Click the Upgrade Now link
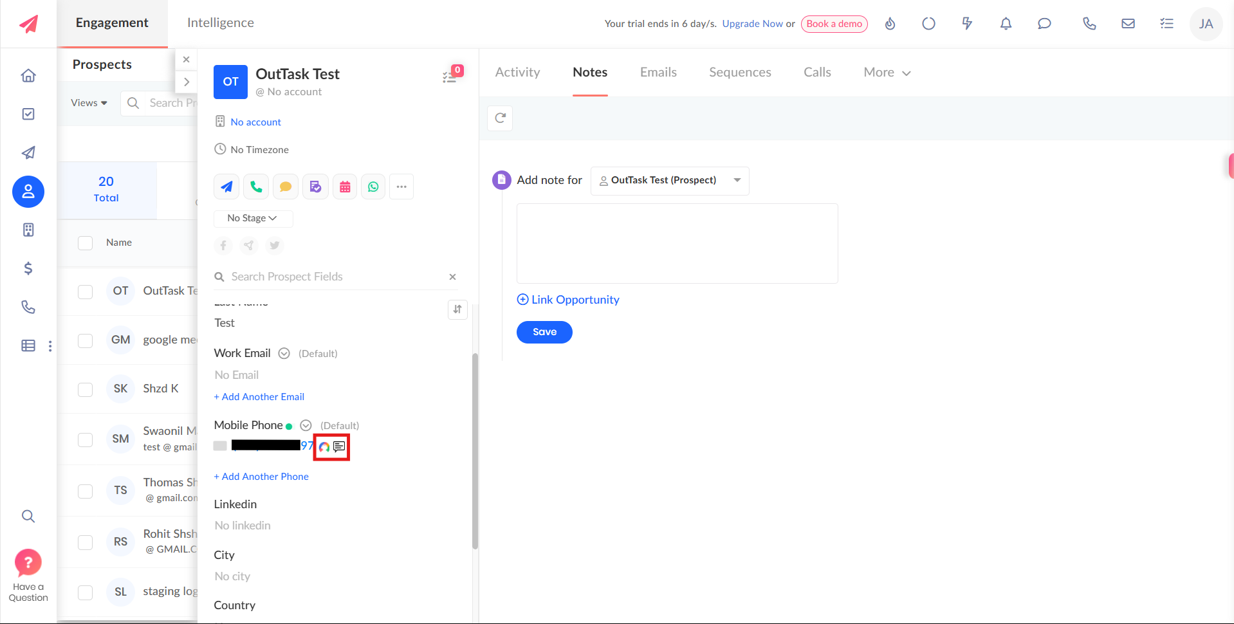 [x=752, y=24]
